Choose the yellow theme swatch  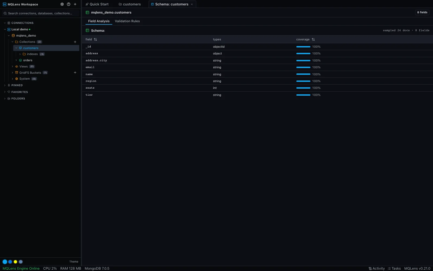click(x=15, y=262)
